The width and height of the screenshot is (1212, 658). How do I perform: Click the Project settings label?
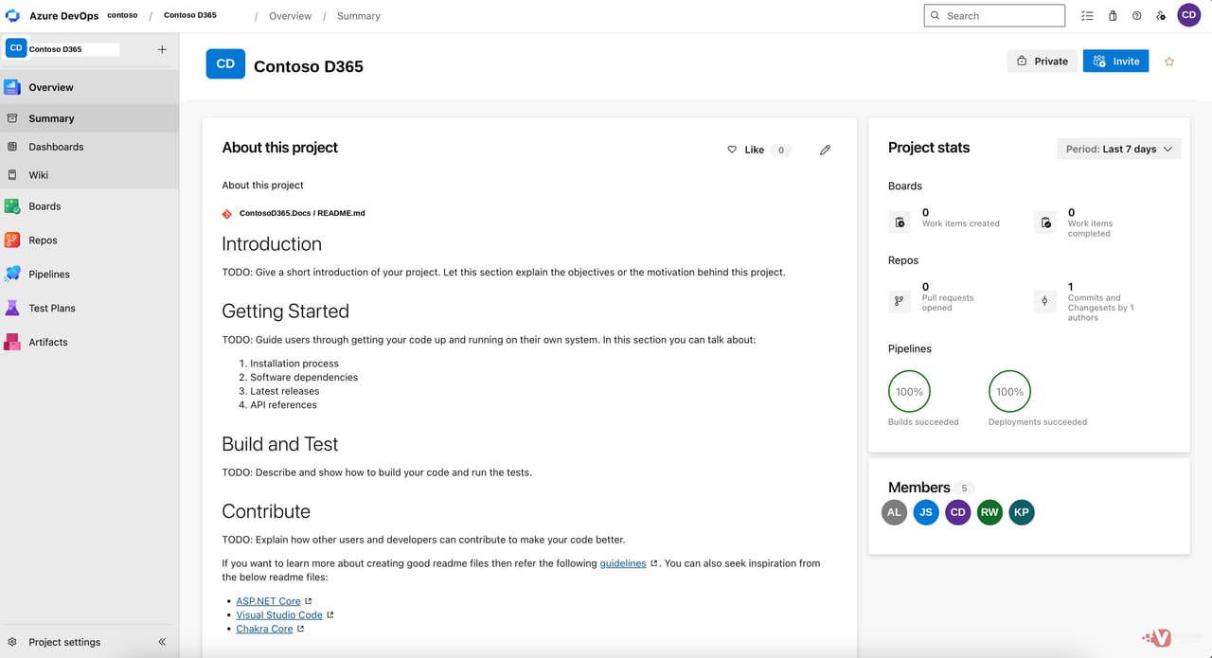click(x=64, y=642)
